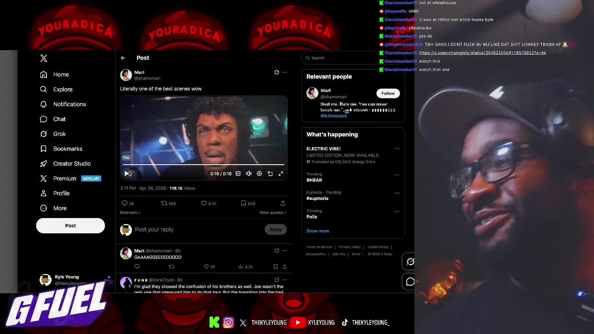Open Mari's profile picture on the post

(126, 75)
